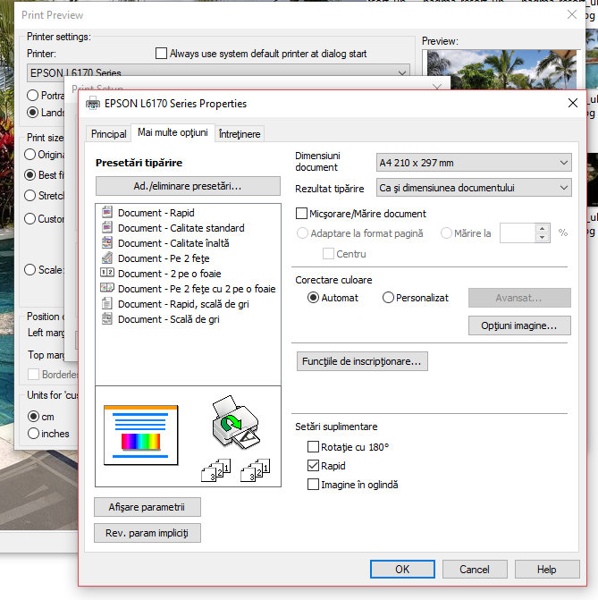Screen dimensions: 598x600
Task: Enable Micșorare/Mărire document checkbox
Action: [x=301, y=214]
